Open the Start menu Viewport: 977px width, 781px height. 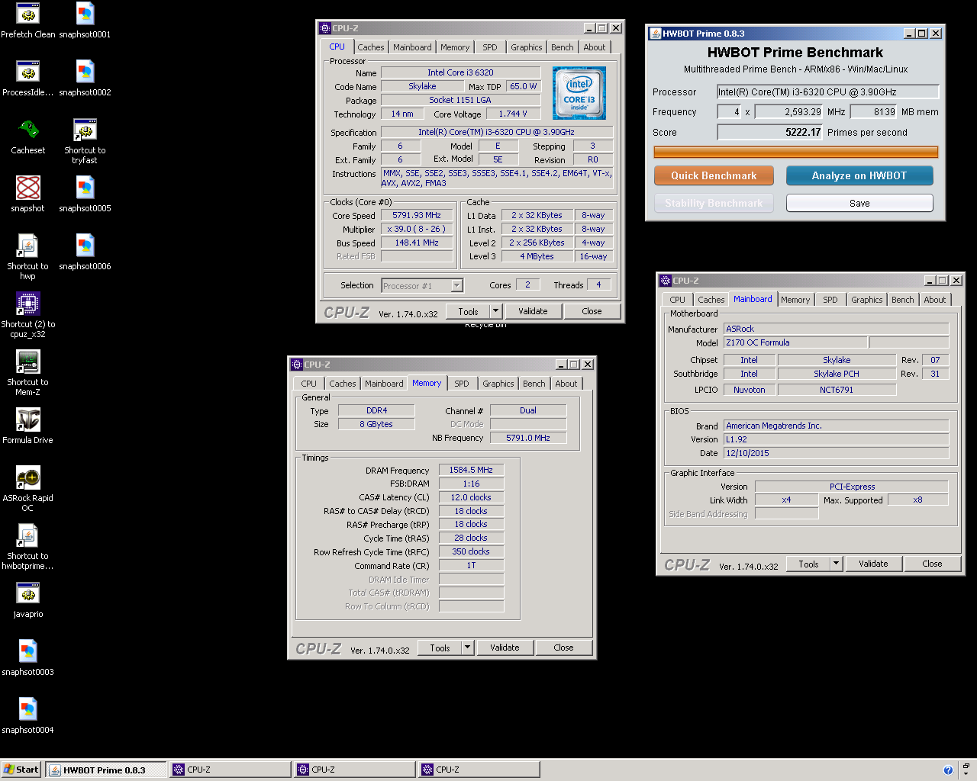point(21,770)
